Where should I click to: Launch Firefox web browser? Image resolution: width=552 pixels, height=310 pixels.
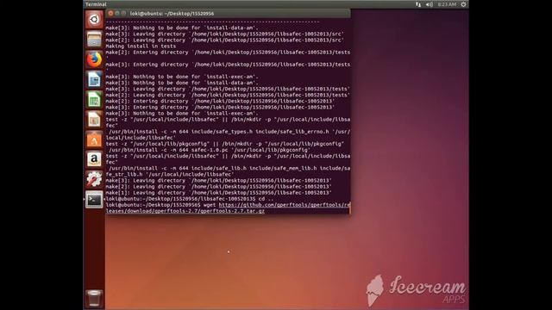click(x=94, y=59)
